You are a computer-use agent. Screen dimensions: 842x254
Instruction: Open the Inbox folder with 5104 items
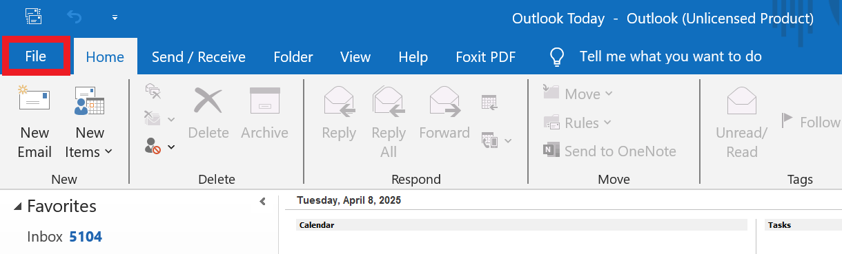point(64,237)
